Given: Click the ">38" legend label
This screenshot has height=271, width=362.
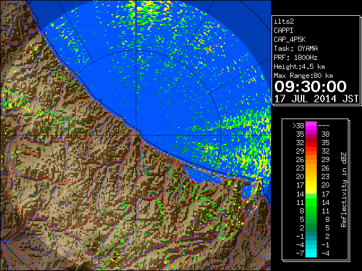Looking at the screenshot, I should coord(298,126).
